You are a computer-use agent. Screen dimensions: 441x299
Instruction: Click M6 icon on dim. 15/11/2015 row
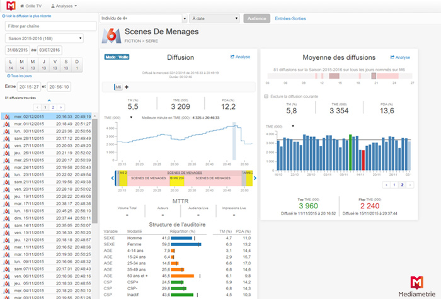pos(7,218)
